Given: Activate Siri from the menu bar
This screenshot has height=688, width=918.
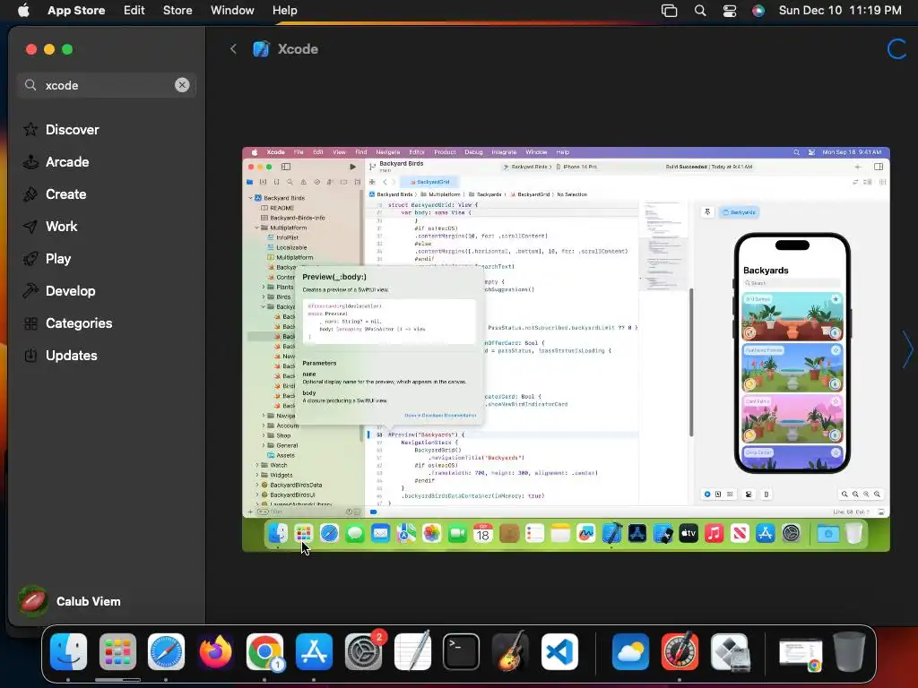Looking at the screenshot, I should click(x=758, y=10).
